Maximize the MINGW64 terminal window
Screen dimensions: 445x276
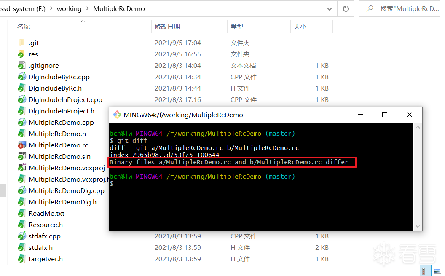pyautogui.click(x=385, y=115)
